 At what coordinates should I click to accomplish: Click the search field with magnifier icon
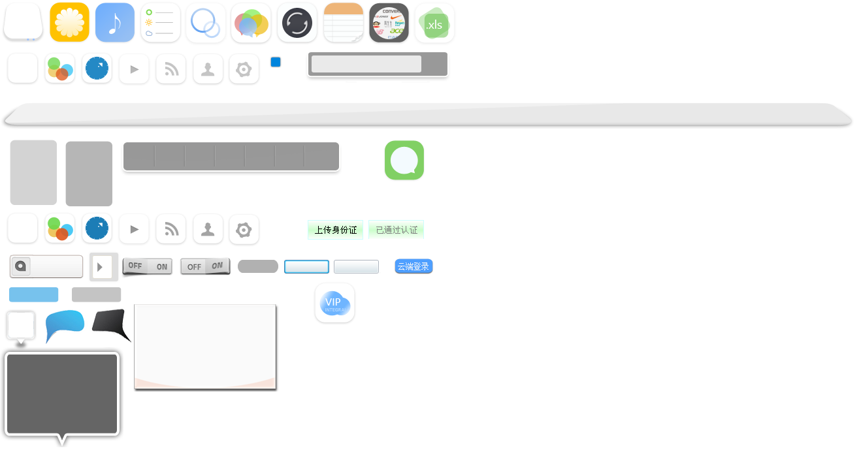tap(46, 266)
